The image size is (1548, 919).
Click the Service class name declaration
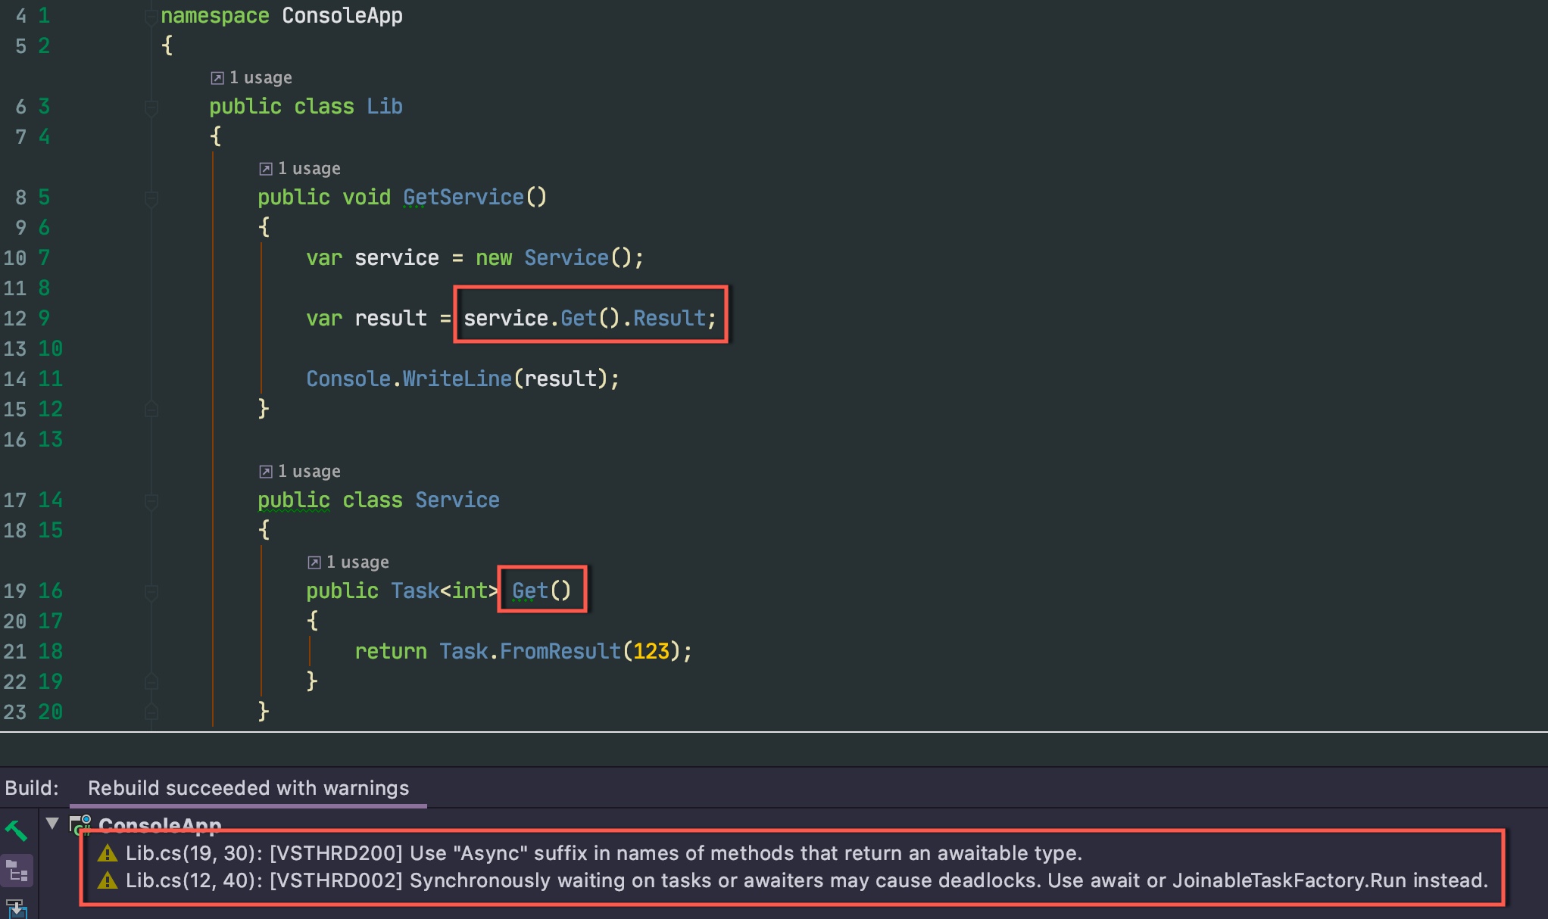457,500
